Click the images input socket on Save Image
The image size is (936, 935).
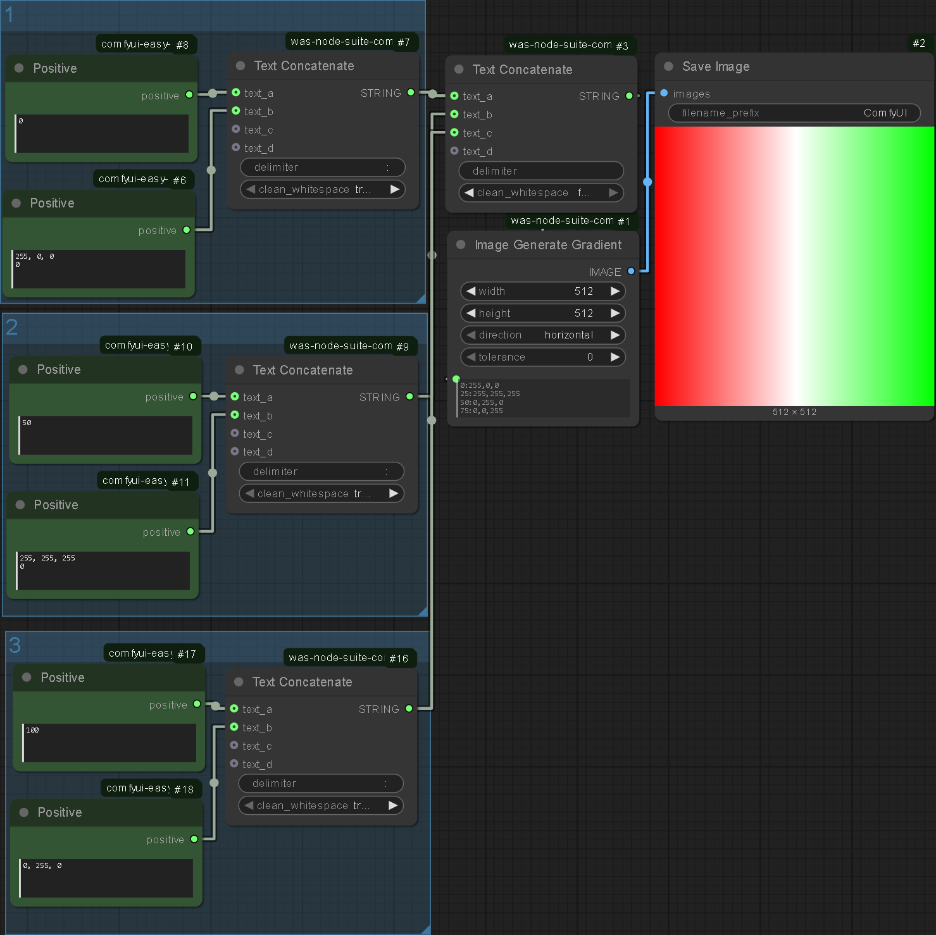(x=664, y=93)
